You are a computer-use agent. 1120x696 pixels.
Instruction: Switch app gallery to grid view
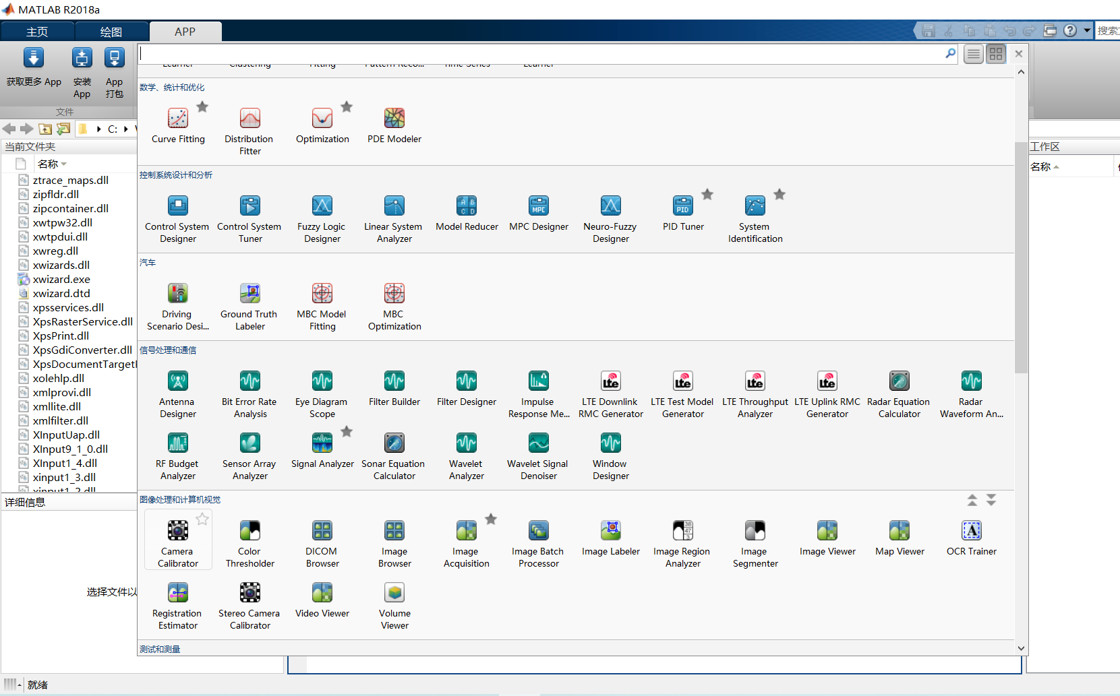[996, 54]
